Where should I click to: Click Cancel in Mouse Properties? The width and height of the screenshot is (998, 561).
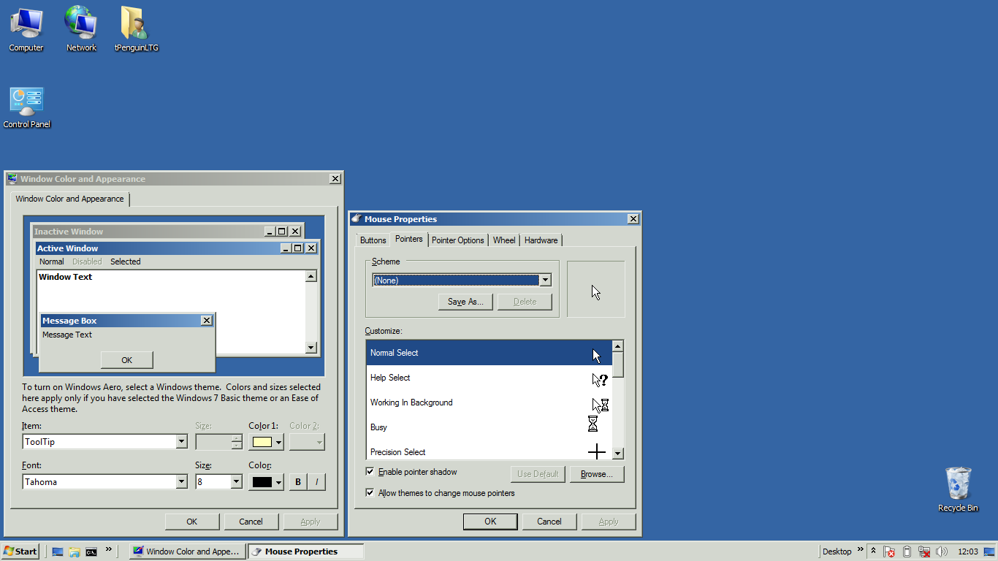pos(549,522)
